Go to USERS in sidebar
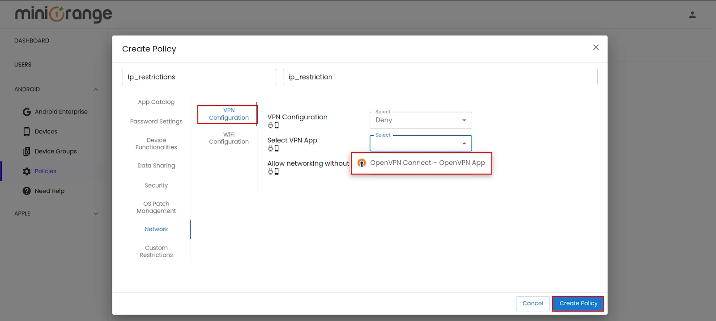Screen dimensions: 716x321 point(23,65)
